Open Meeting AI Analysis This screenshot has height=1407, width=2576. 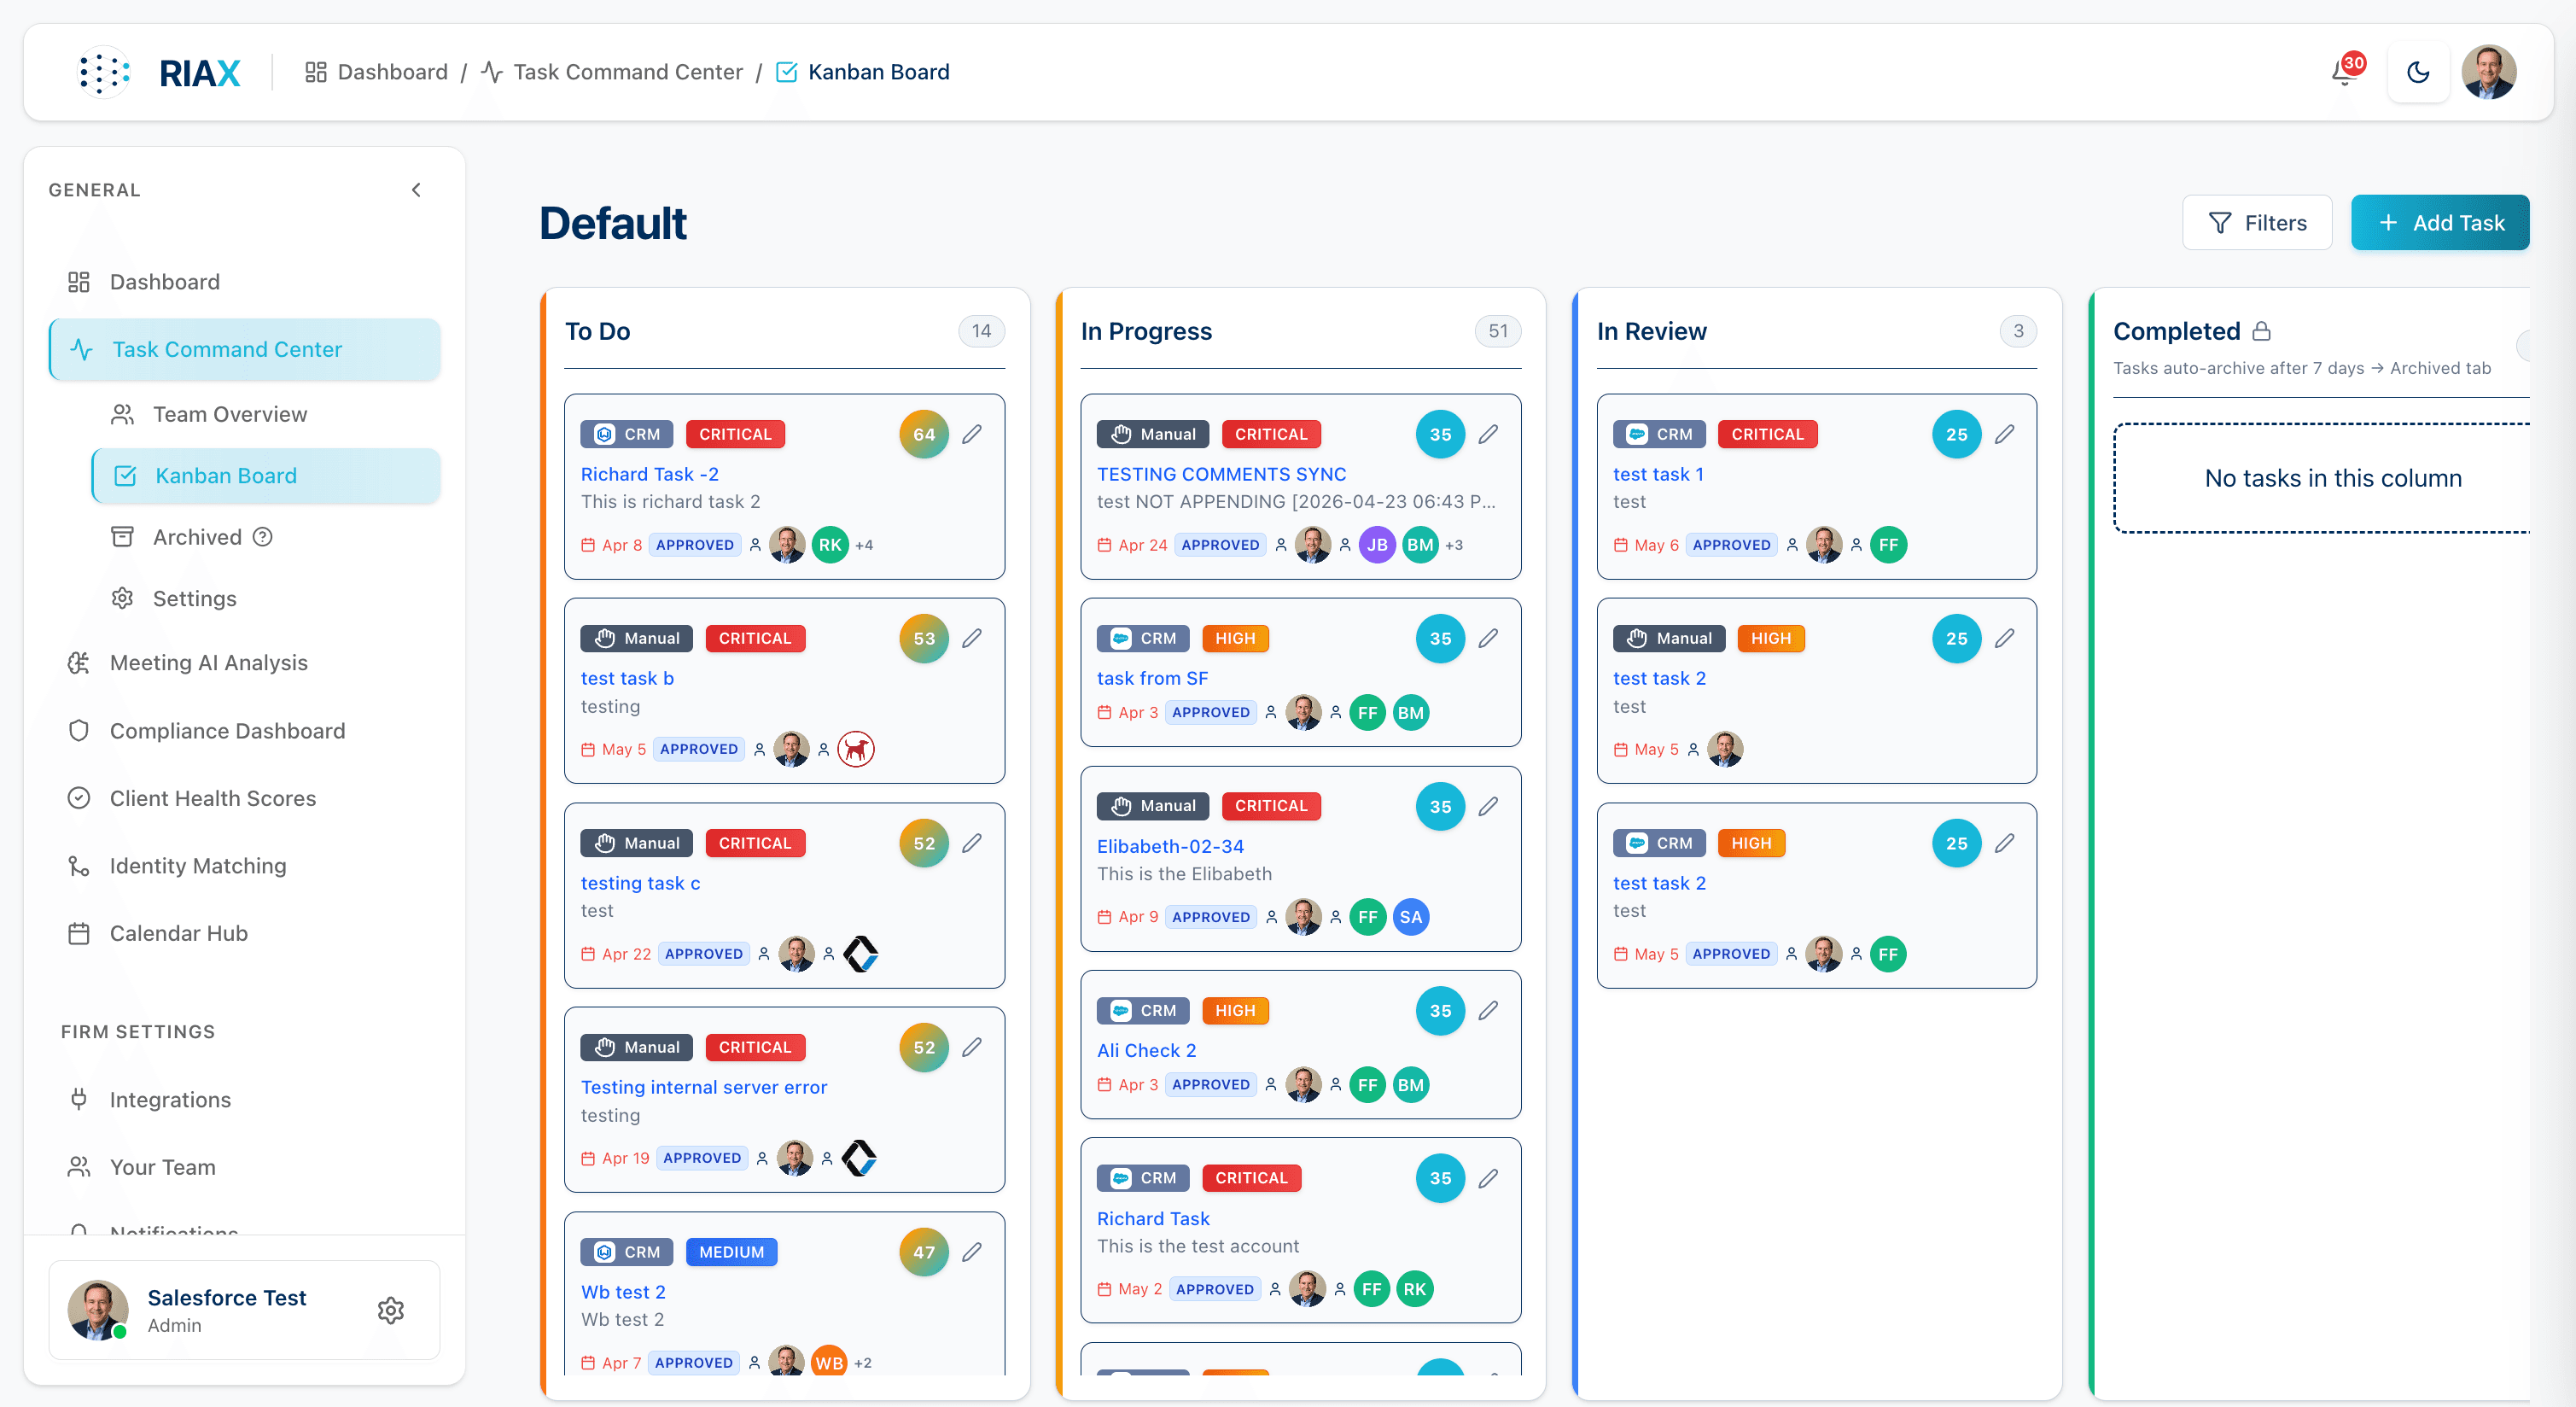point(244,662)
